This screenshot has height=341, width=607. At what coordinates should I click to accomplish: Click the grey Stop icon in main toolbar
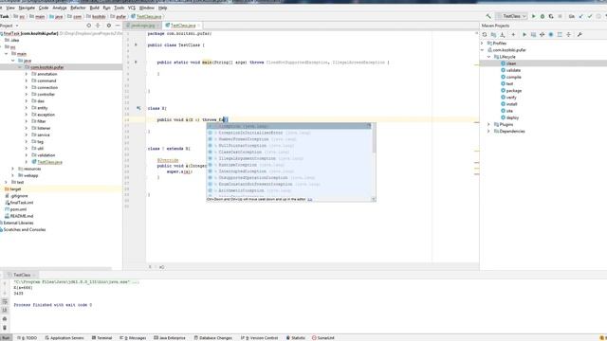click(x=560, y=16)
